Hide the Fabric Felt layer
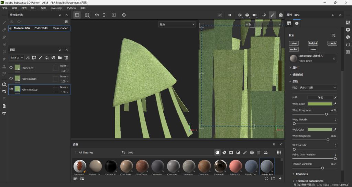Viewport: 352px width, 187px height. coord(11,67)
